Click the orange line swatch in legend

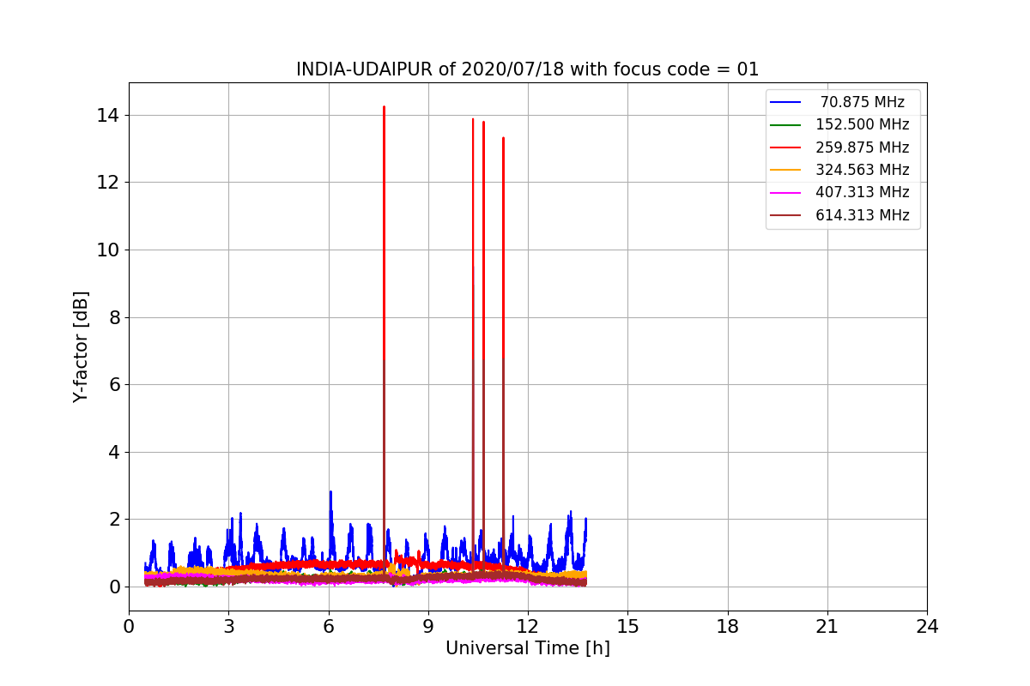(786, 170)
